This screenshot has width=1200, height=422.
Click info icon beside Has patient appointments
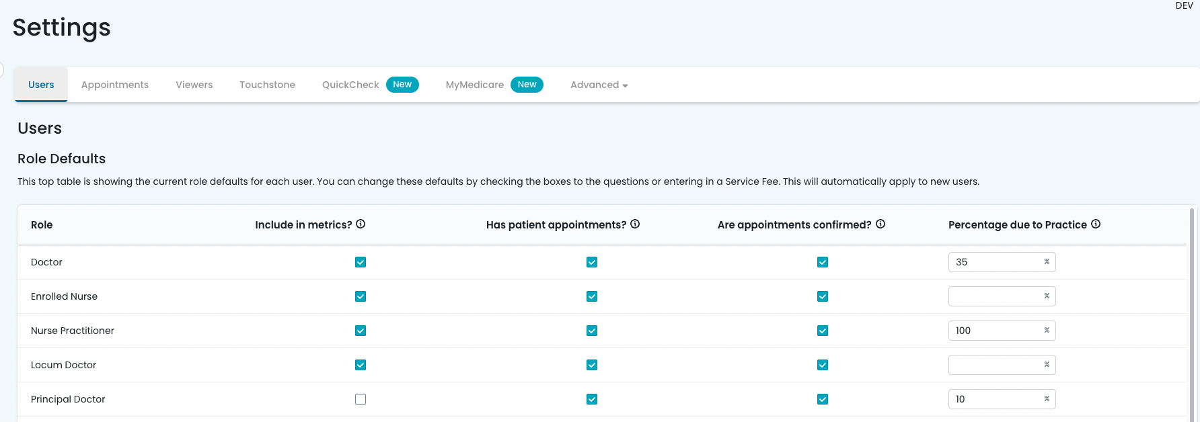(635, 224)
